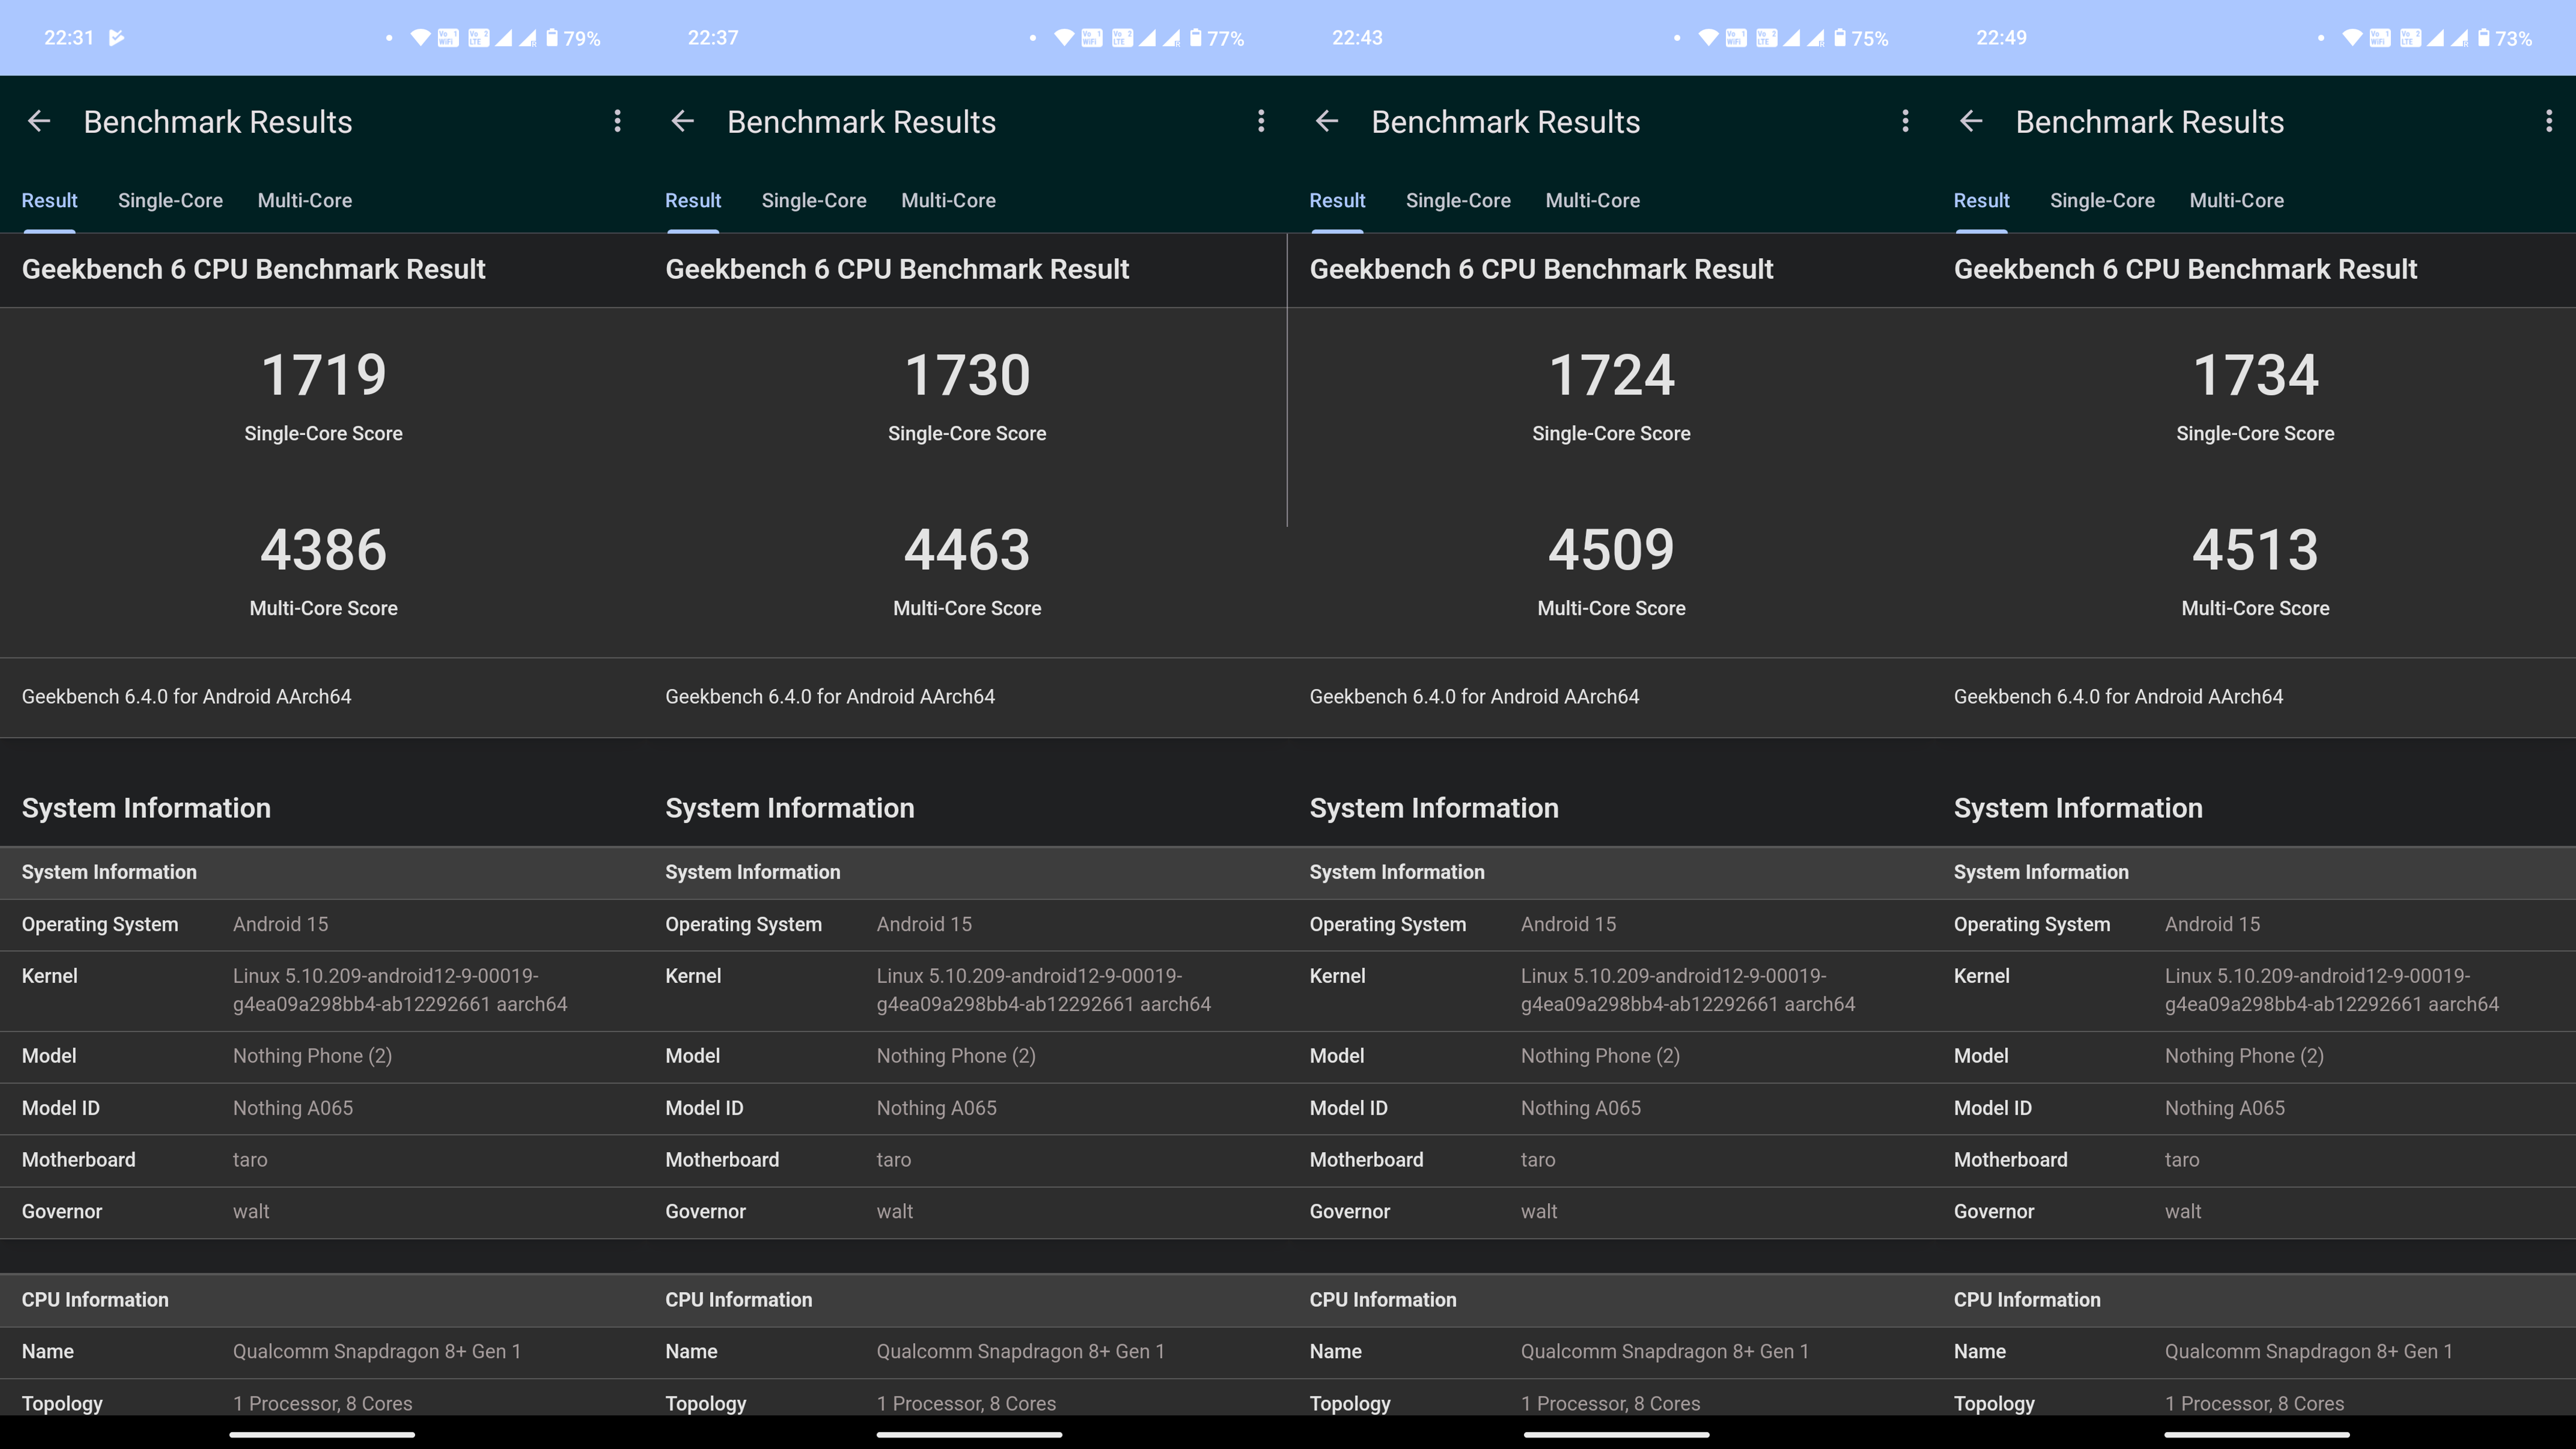Viewport: 2576px width, 1449px height.
Task: Open Multi-Core tab in second panel
Action: pos(948,200)
